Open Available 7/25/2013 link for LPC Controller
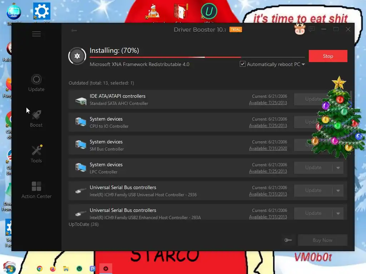This screenshot has height=274, width=366. pos(268,171)
